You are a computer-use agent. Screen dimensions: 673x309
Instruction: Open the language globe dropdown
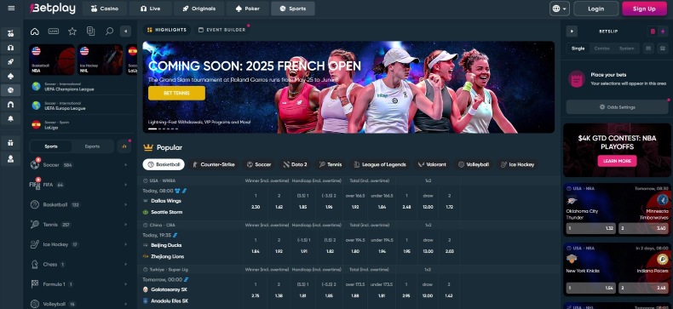559,9
